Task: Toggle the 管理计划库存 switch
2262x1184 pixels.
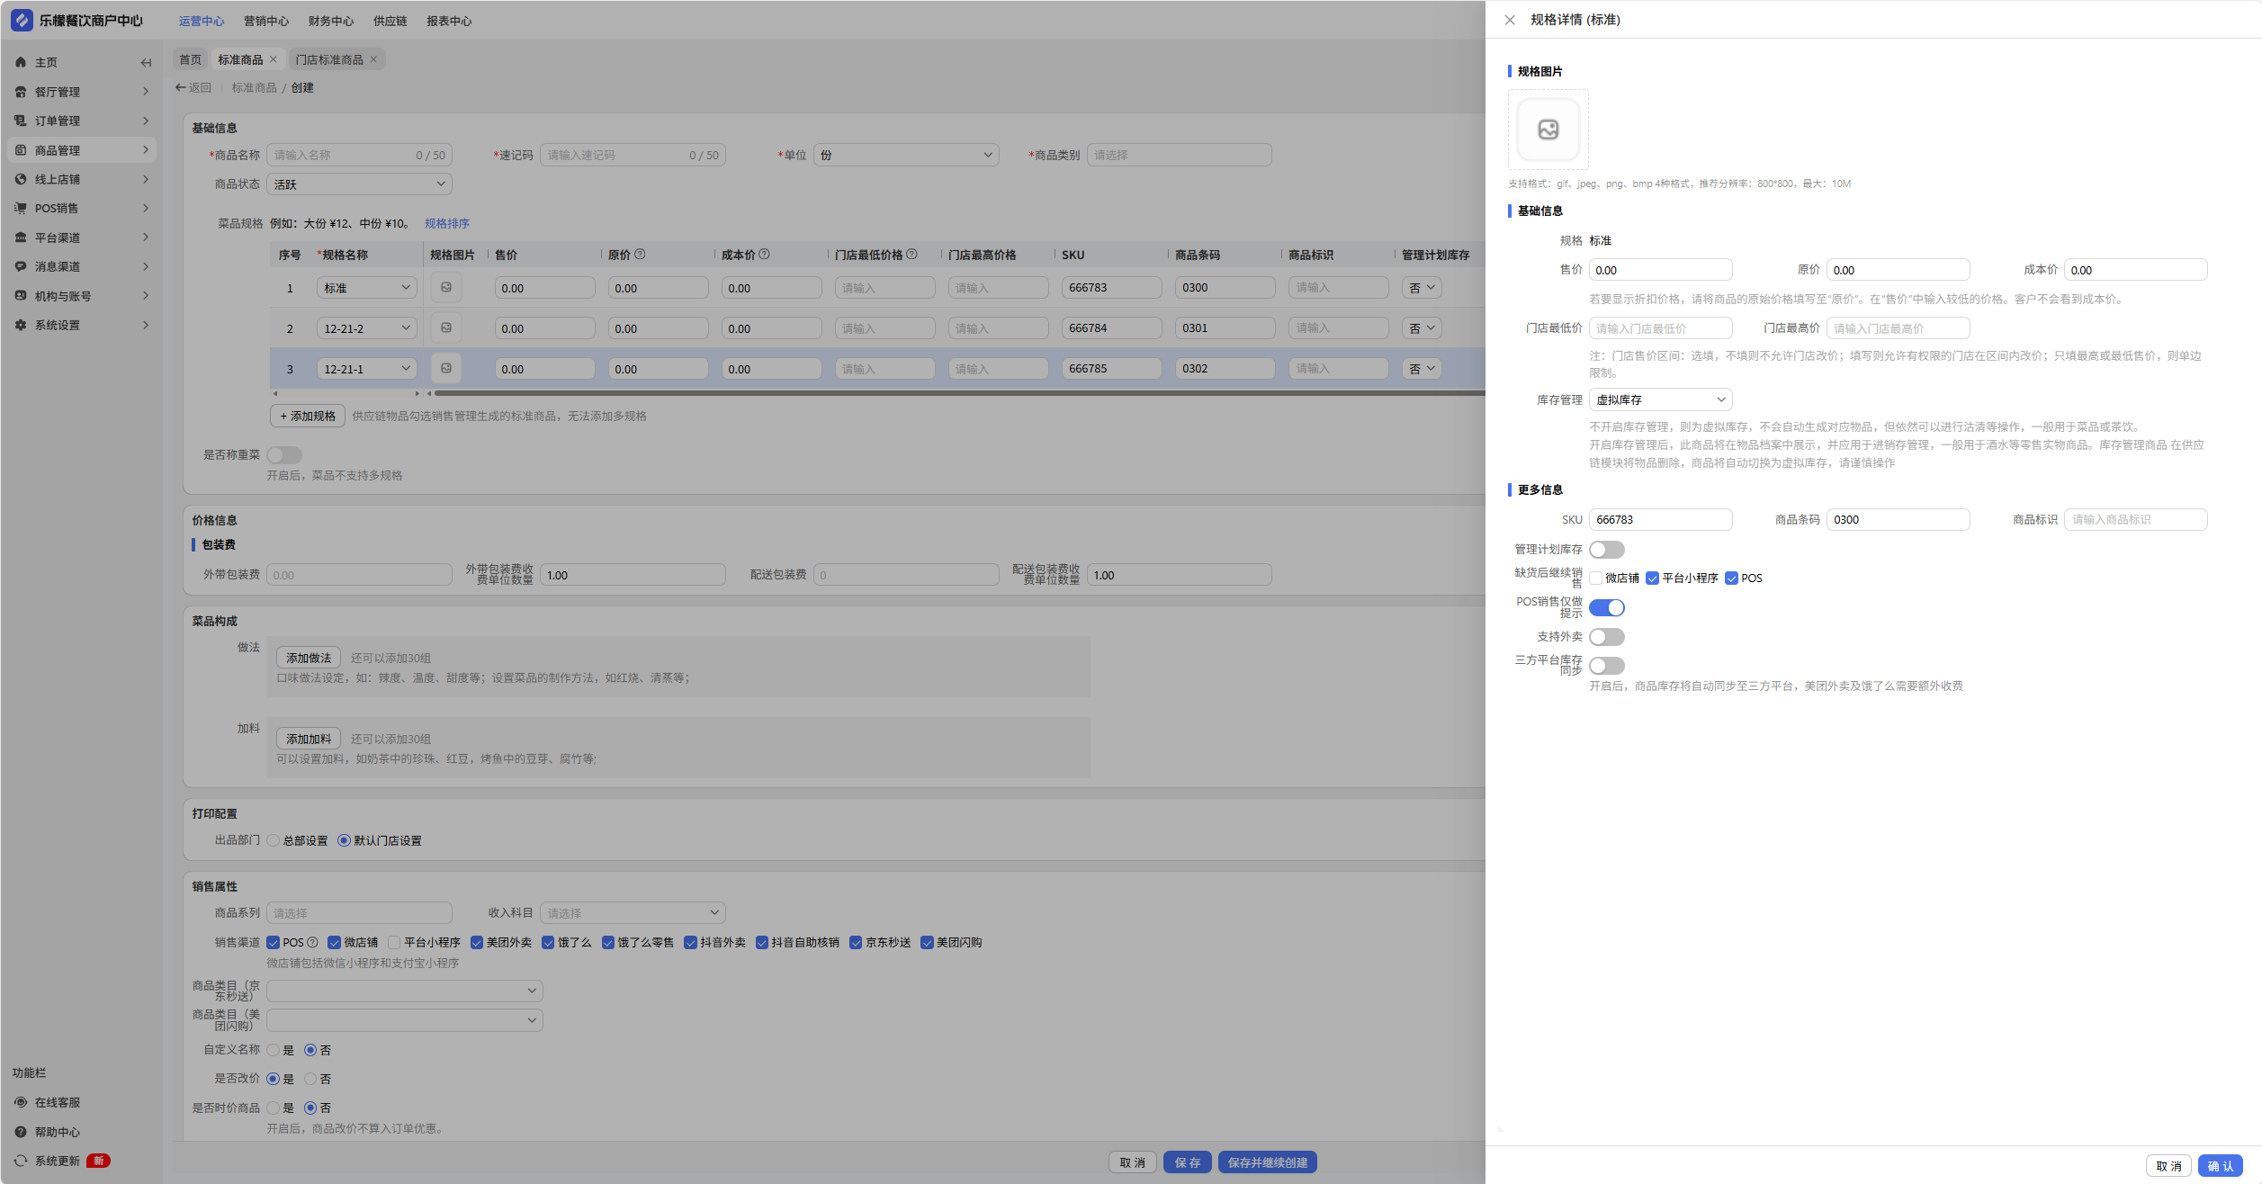Action: point(1606,550)
